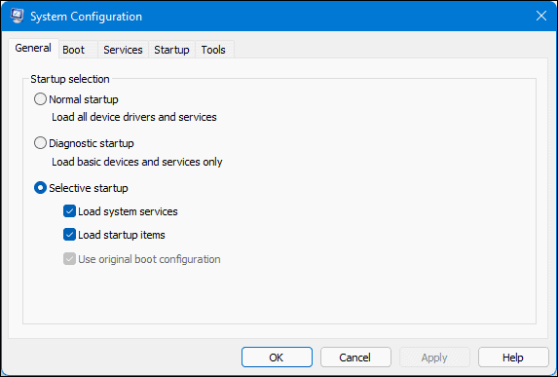Uncheck Load system services checkbox
Viewport: 558px width, 377px height.
(69, 211)
